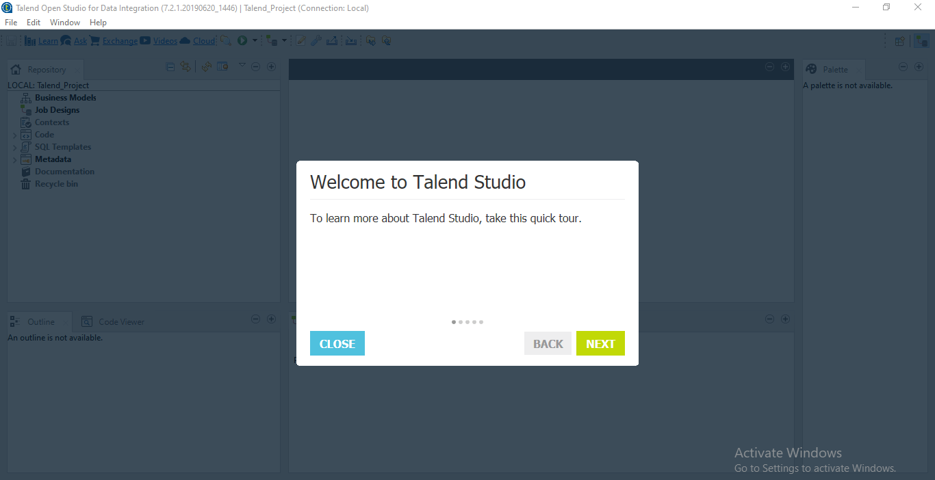
Task: Expand the SQL Templates node
Action: pyautogui.click(x=15, y=146)
